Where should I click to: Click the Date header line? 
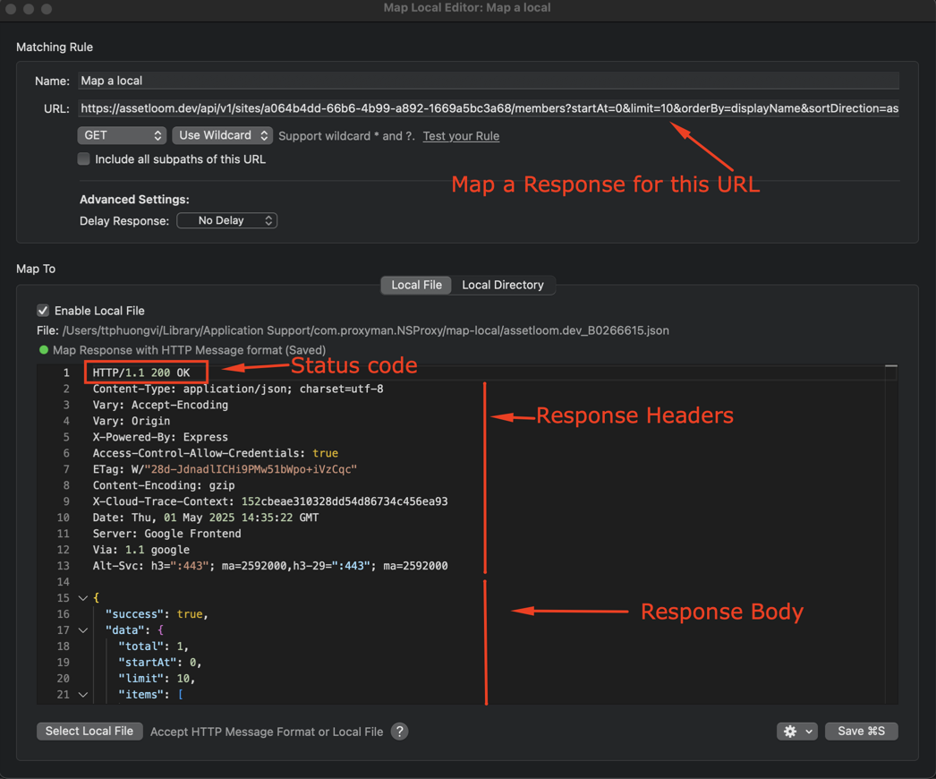click(205, 518)
